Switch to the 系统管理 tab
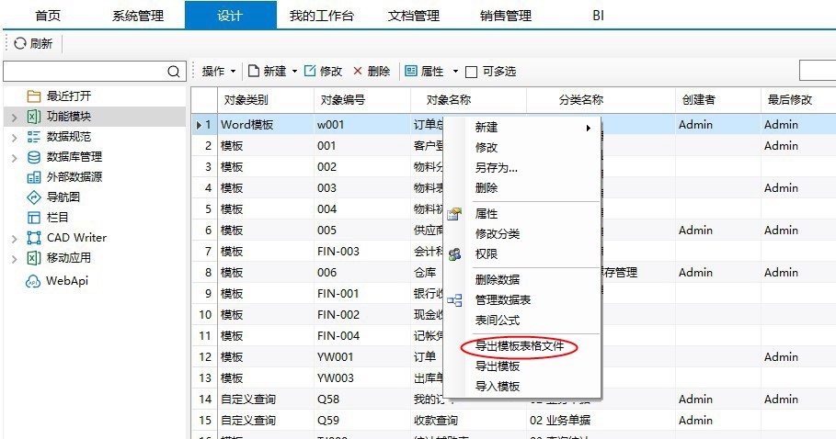Screen dimensions: 836x439 point(137,16)
